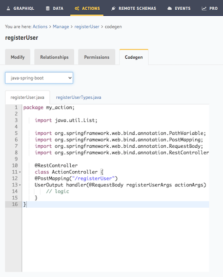Click the 'UserOutput handler' method line
The image size is (223, 277).
[x=121, y=185]
